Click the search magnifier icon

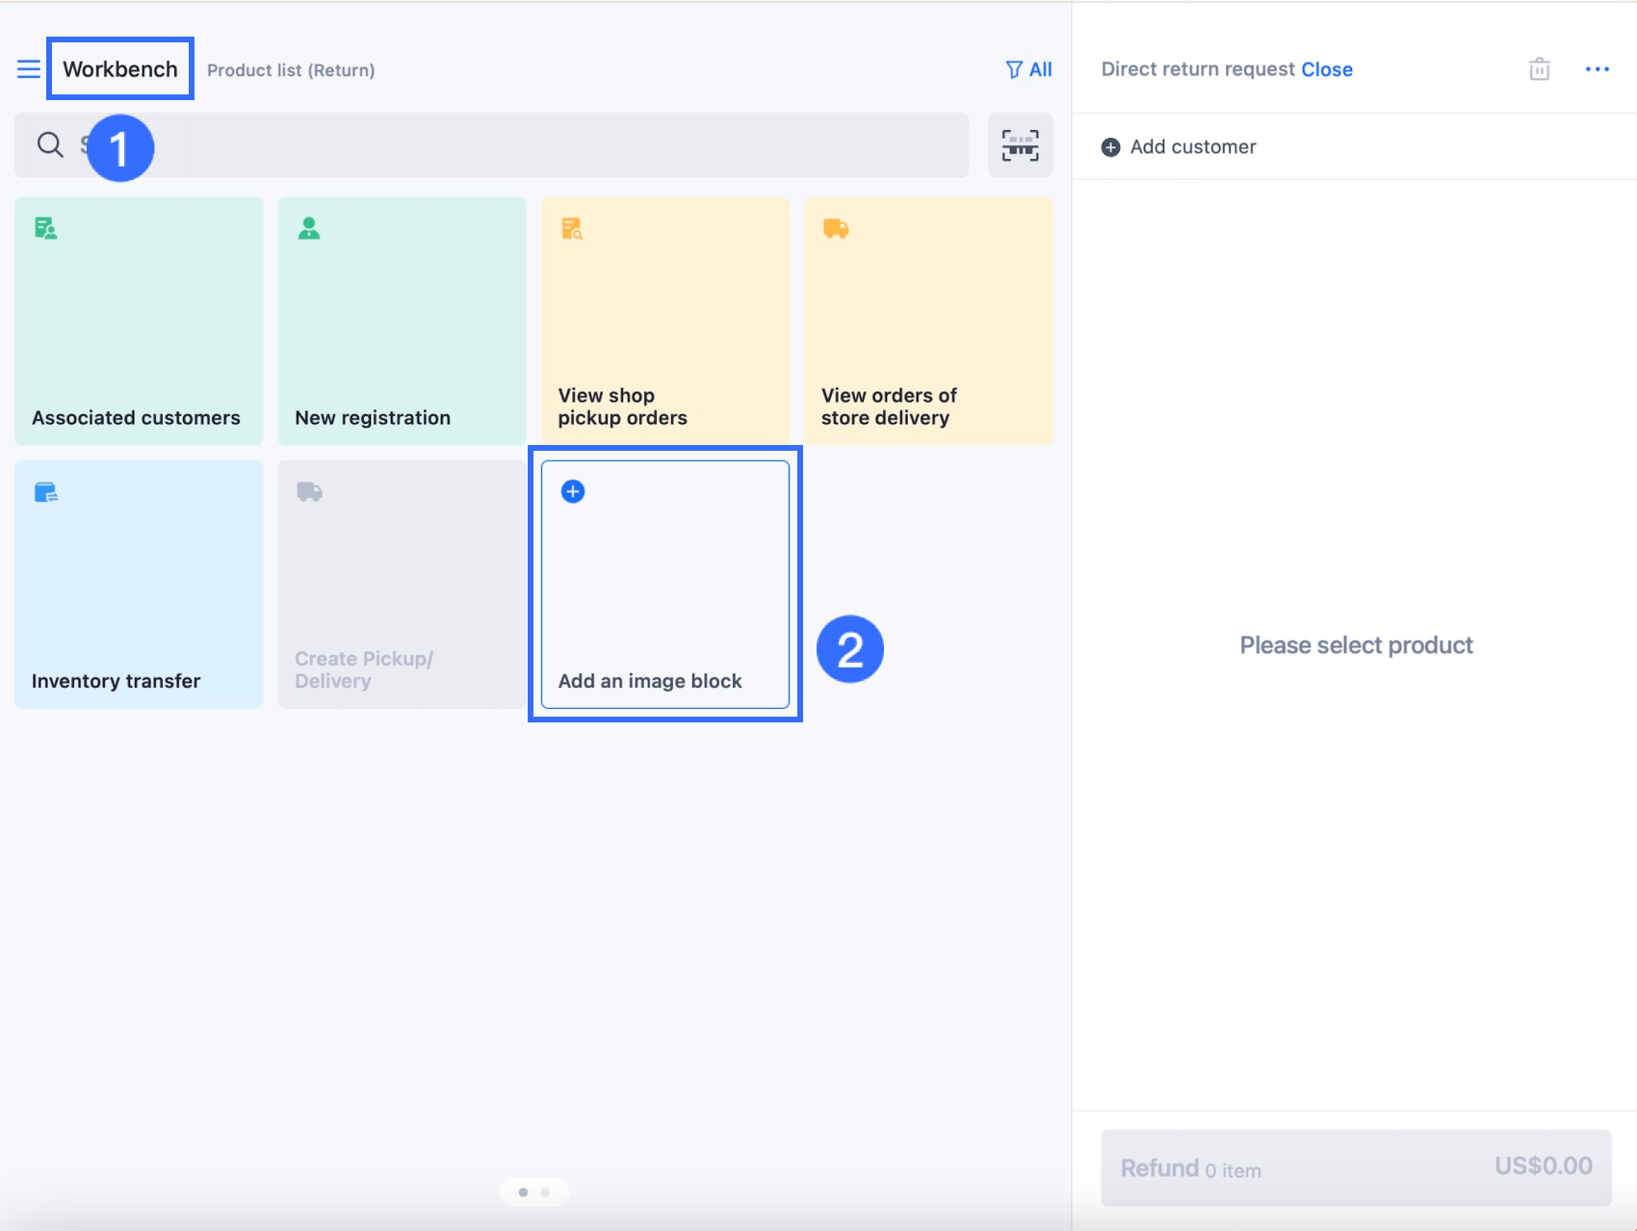(50, 145)
